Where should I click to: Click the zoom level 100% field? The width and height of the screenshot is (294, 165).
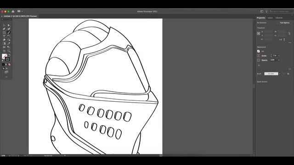click(3, 155)
